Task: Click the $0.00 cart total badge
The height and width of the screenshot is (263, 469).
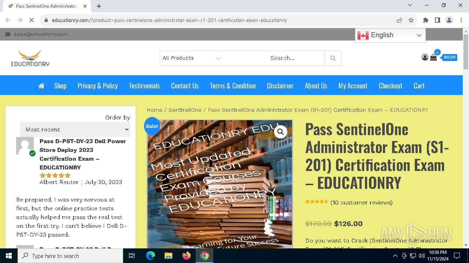Action: click(x=450, y=57)
